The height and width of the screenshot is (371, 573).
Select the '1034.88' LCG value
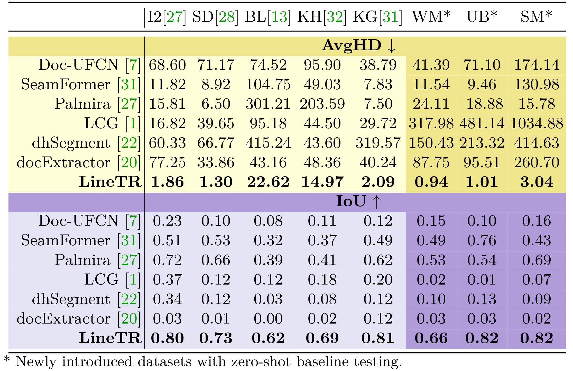click(x=537, y=123)
